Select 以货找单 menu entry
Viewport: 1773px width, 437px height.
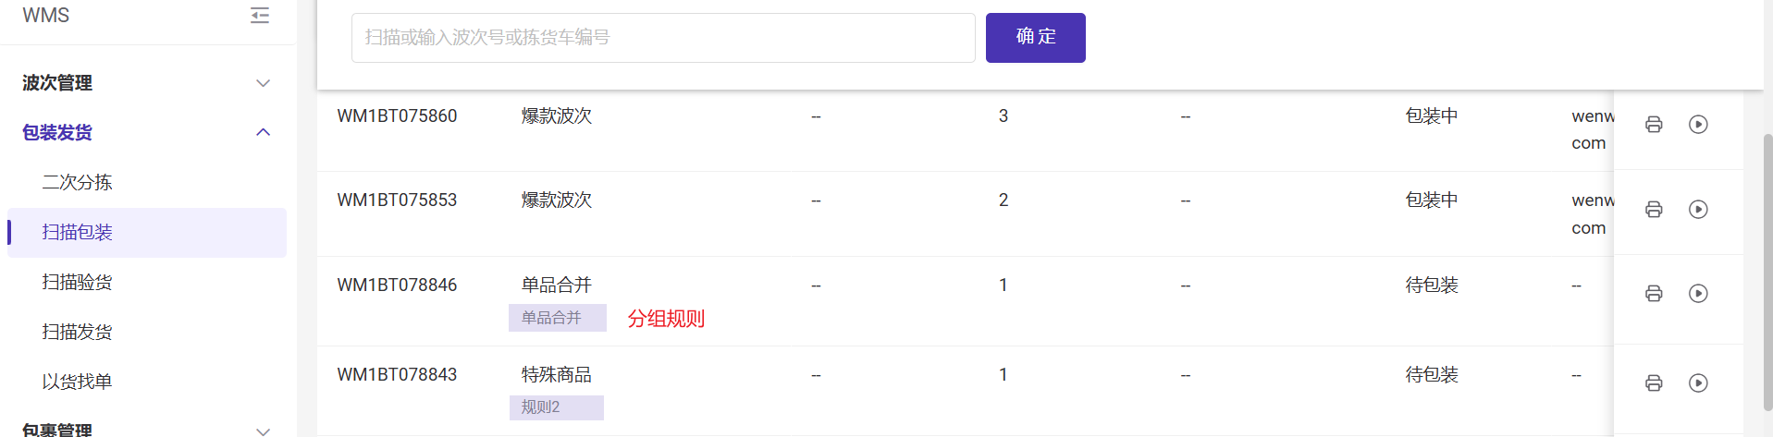77,382
